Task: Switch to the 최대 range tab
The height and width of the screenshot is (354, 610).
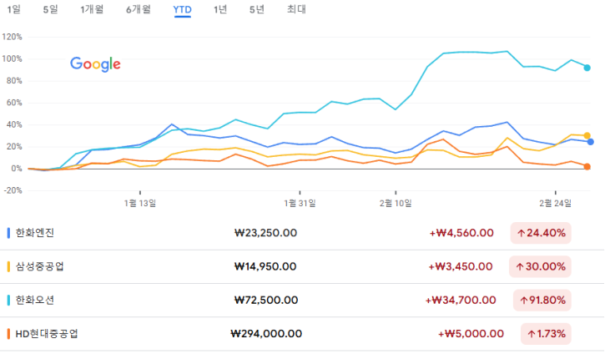Action: [296, 10]
